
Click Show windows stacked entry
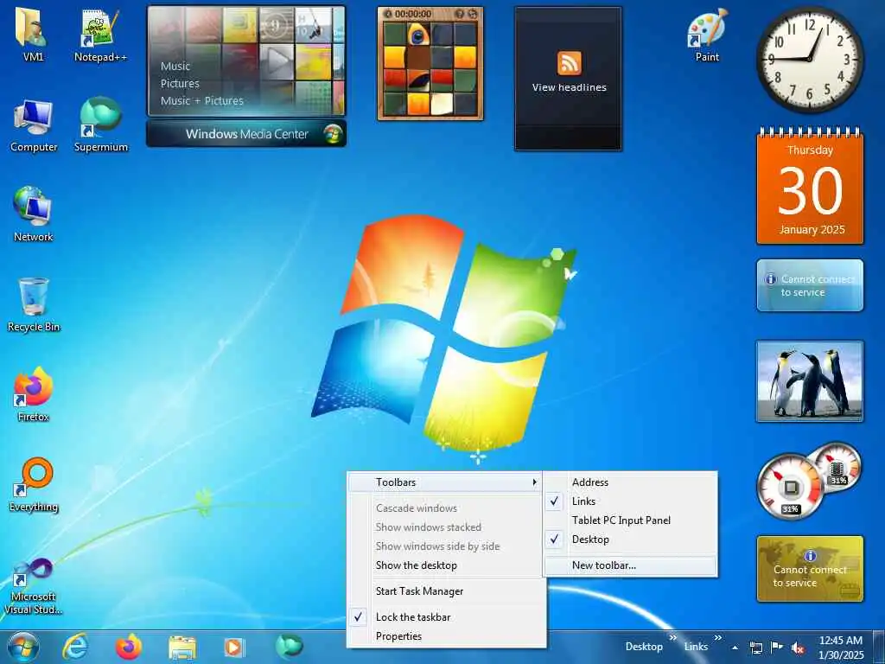pos(446,527)
